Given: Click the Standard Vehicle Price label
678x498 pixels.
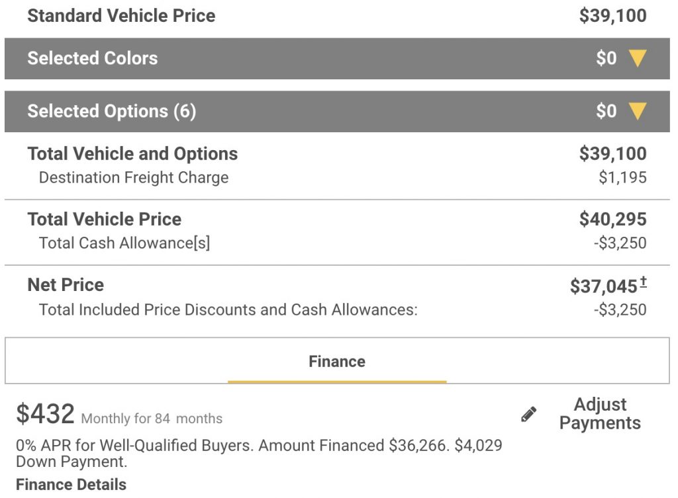Looking at the screenshot, I should [122, 16].
